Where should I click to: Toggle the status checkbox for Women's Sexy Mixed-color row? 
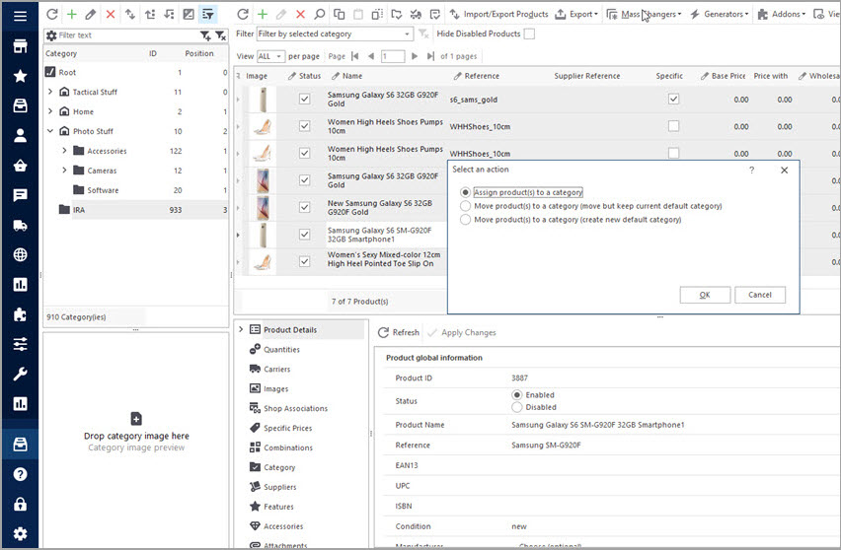pos(305,261)
